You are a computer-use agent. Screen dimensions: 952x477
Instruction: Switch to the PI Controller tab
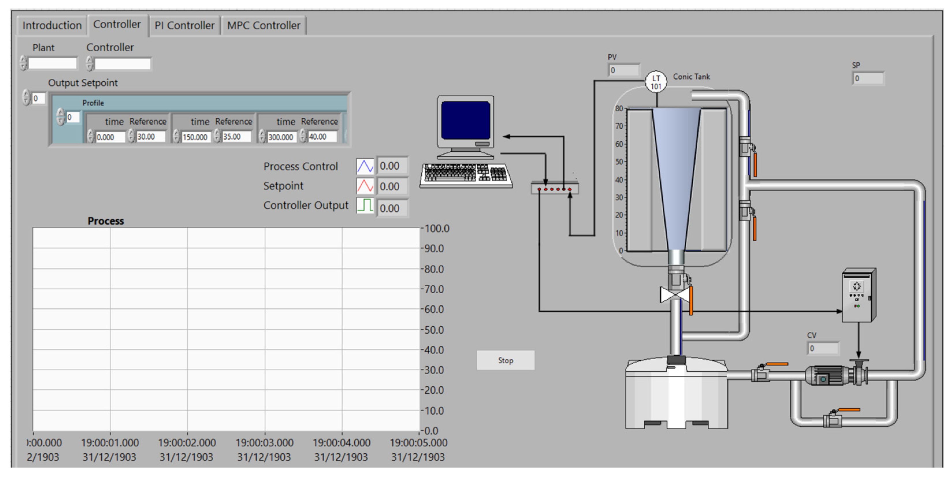(185, 25)
